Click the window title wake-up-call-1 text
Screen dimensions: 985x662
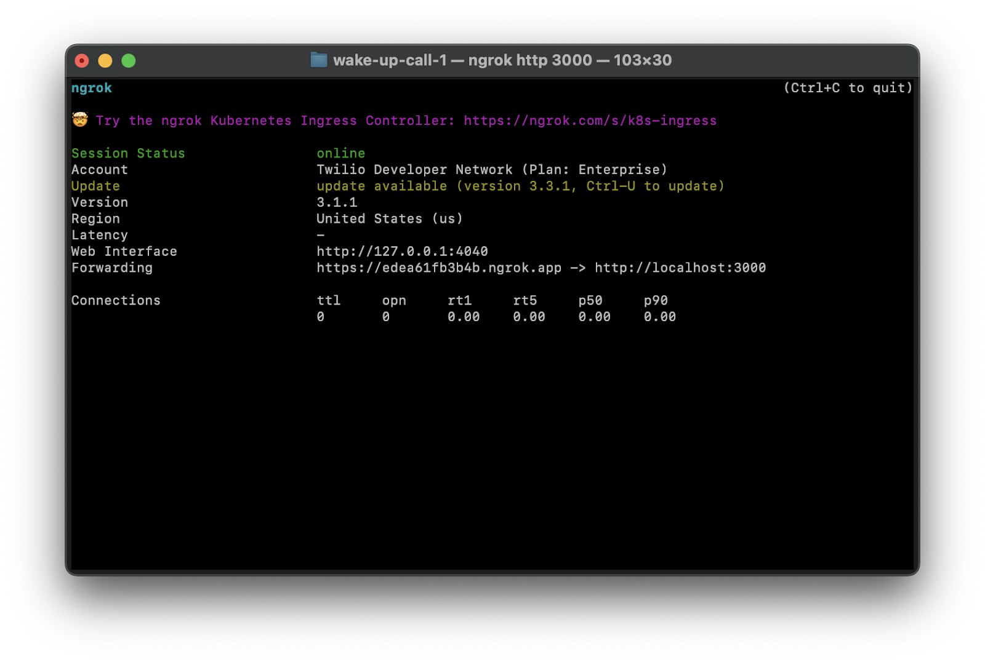coord(390,60)
